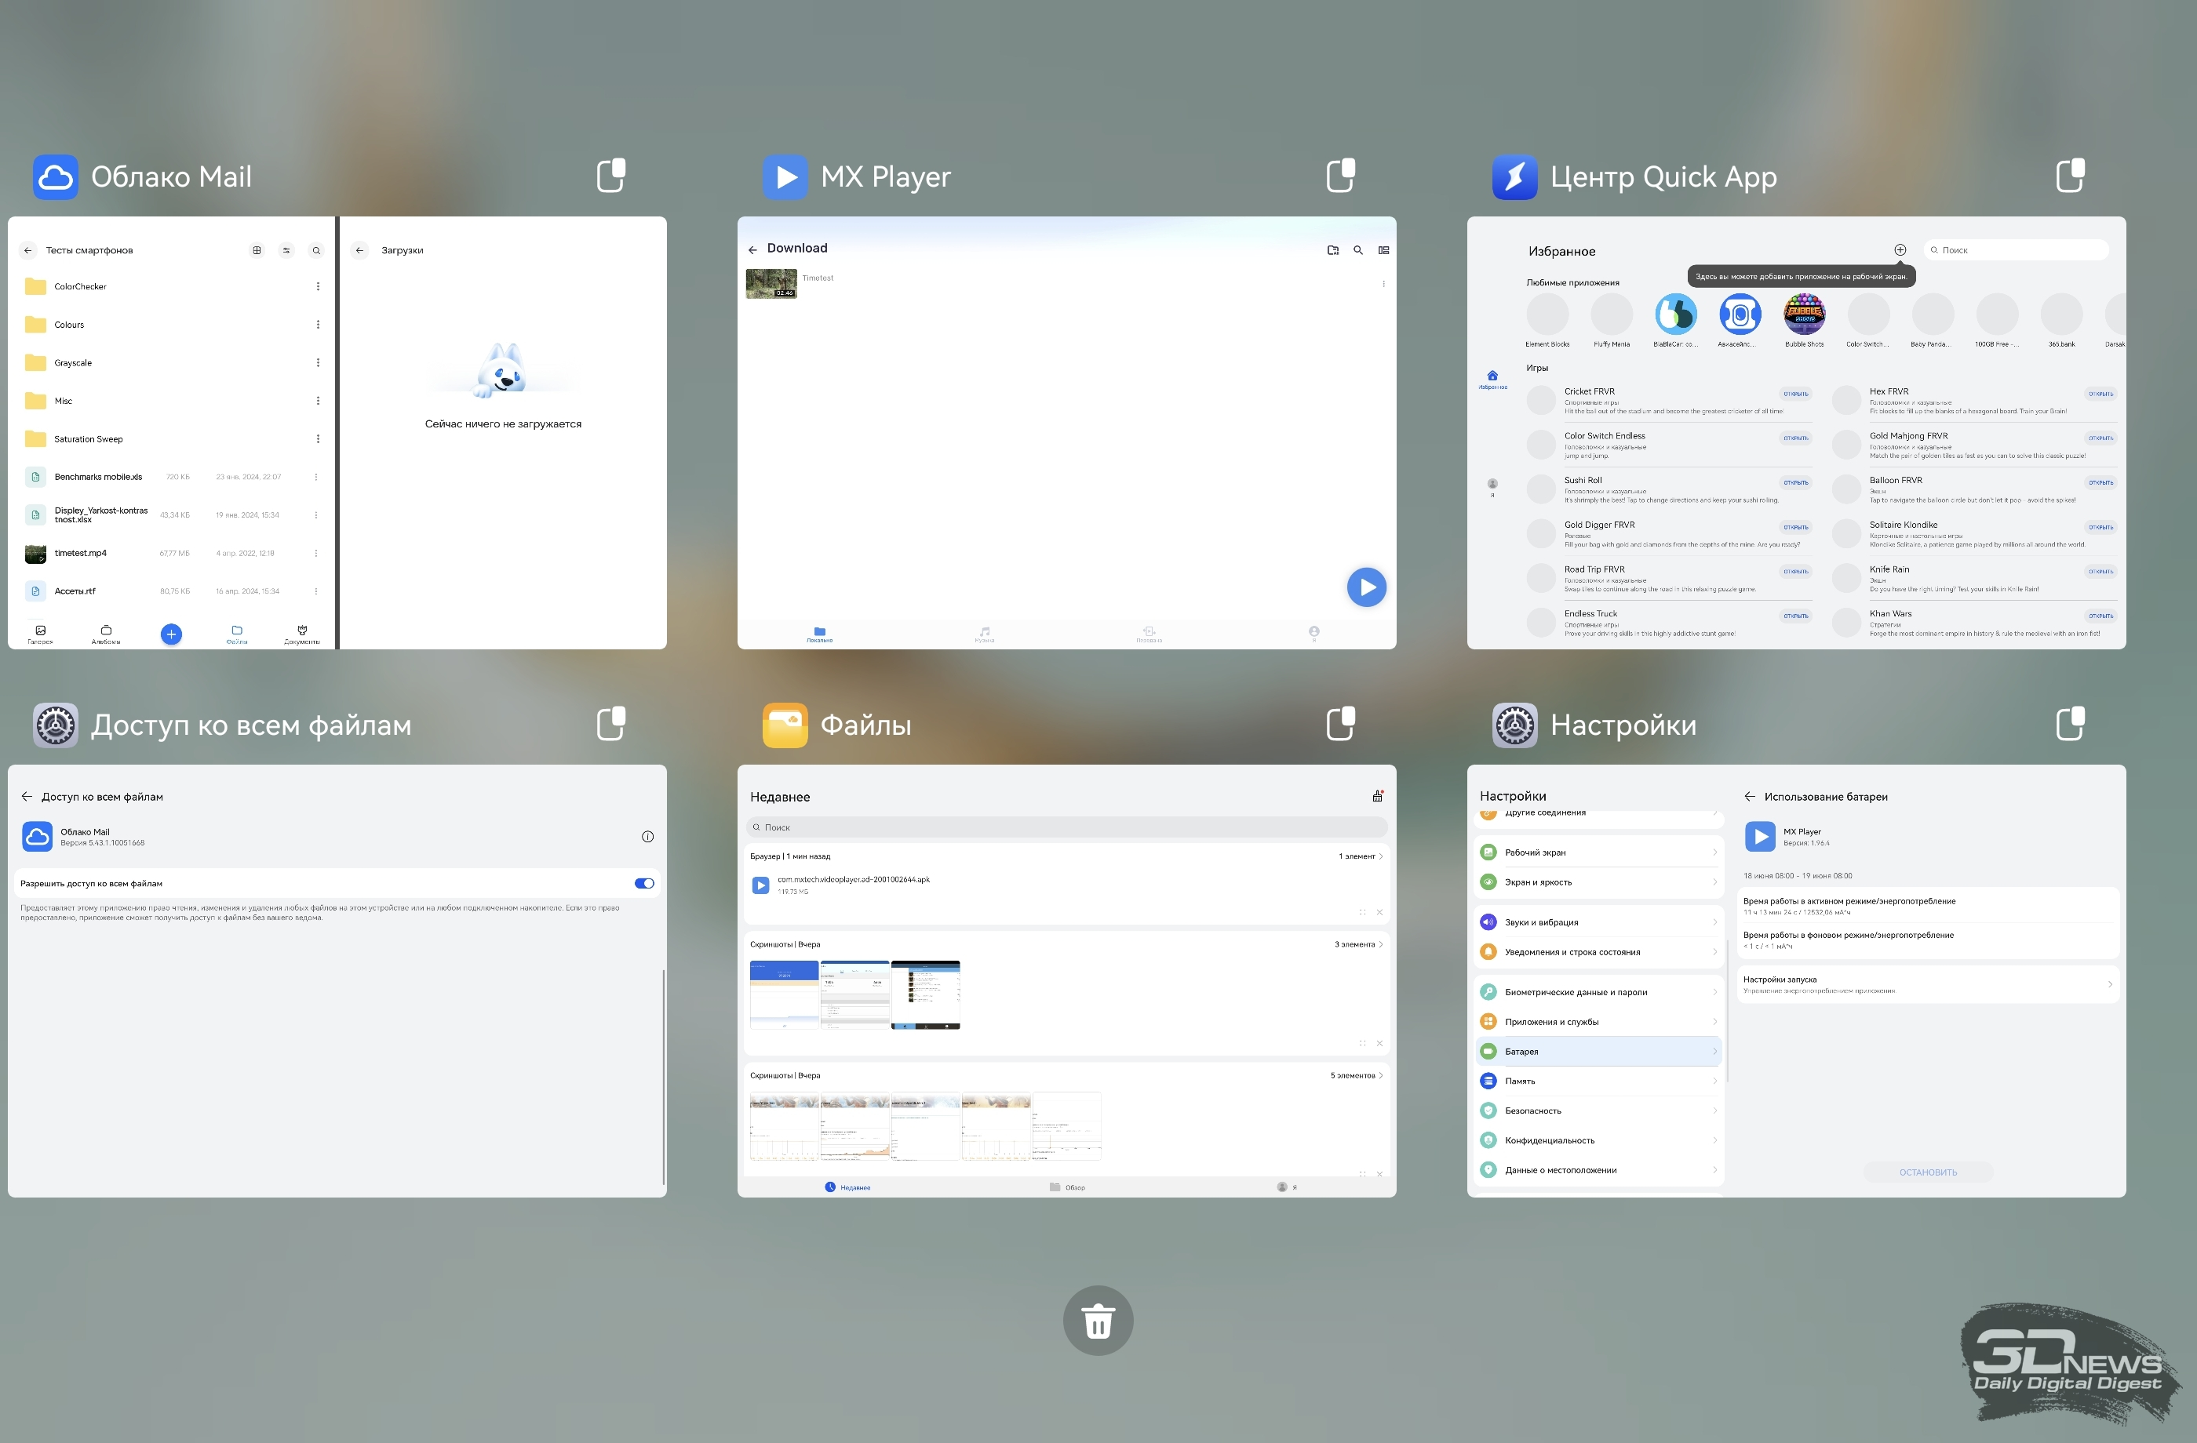Tap the info icon next to Облако Mail version
The image size is (2197, 1443).
click(x=647, y=836)
